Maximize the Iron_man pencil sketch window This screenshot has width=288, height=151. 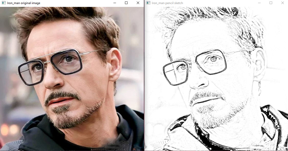click(271, 3)
